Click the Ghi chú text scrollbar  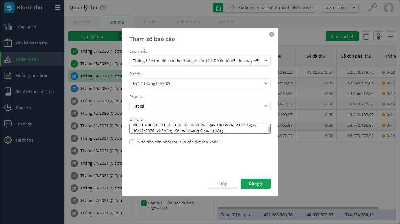[x=269, y=129]
